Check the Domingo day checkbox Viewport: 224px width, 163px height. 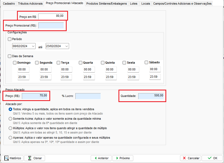tap(15, 63)
